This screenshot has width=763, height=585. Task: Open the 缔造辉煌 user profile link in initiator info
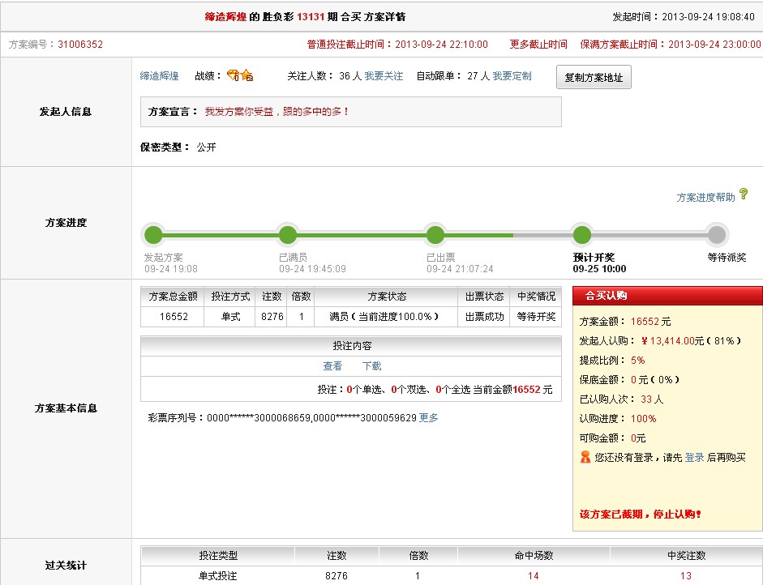coord(159,76)
